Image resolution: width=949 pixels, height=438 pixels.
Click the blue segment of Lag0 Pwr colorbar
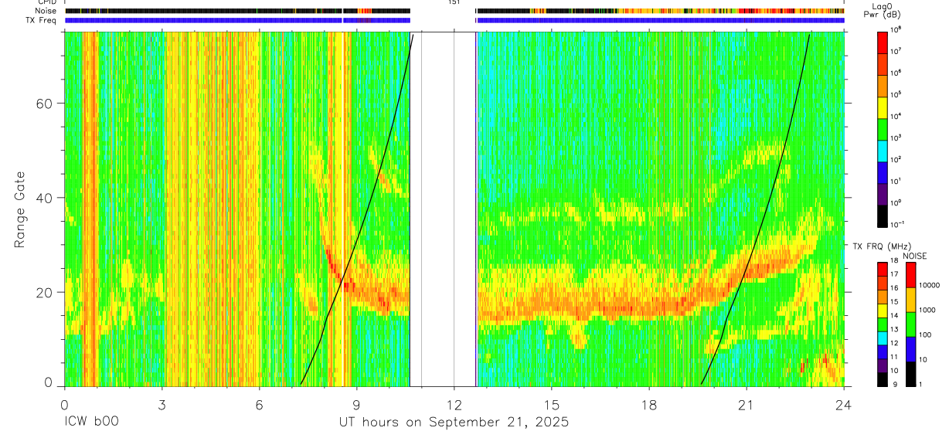(x=883, y=171)
